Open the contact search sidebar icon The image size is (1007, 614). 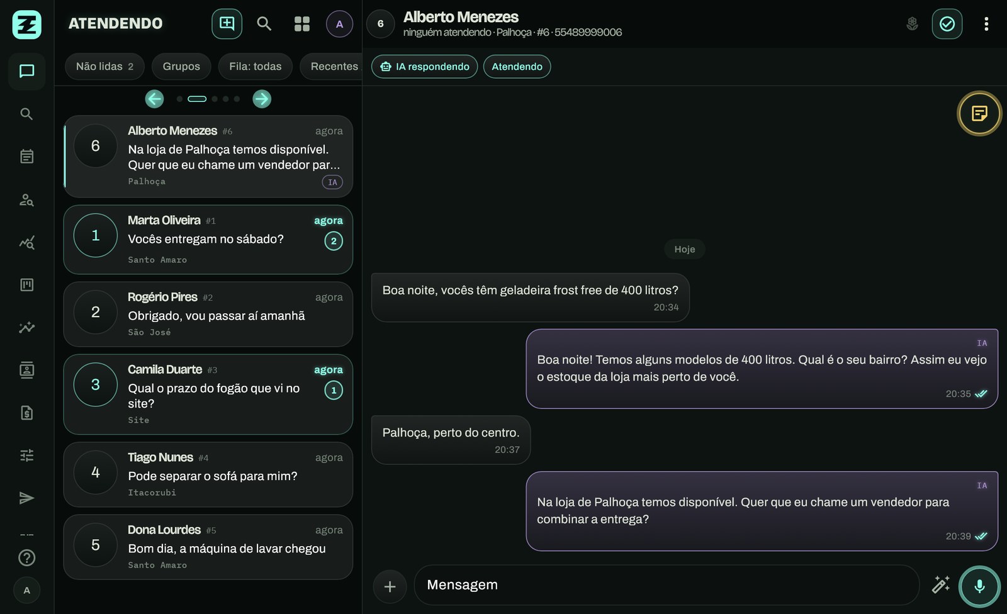click(26, 199)
